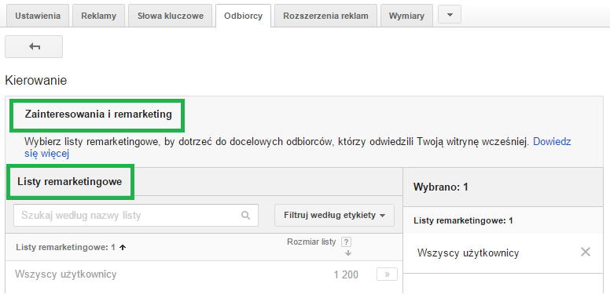Focus the Szukaj według nazwy listy field
The image size is (610, 298).
[136, 216]
